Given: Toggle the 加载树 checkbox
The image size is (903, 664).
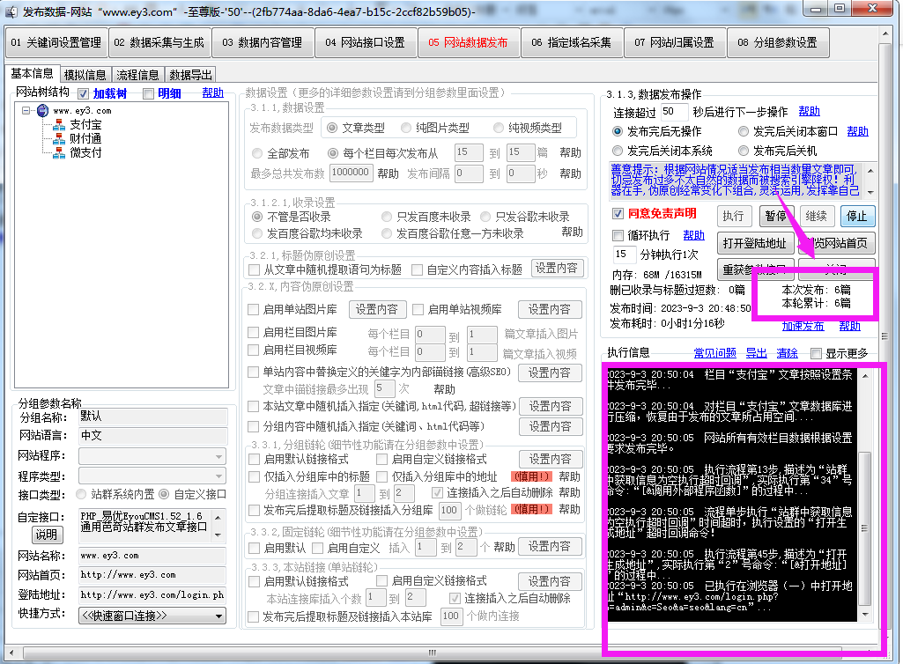Looking at the screenshot, I should click(84, 93).
